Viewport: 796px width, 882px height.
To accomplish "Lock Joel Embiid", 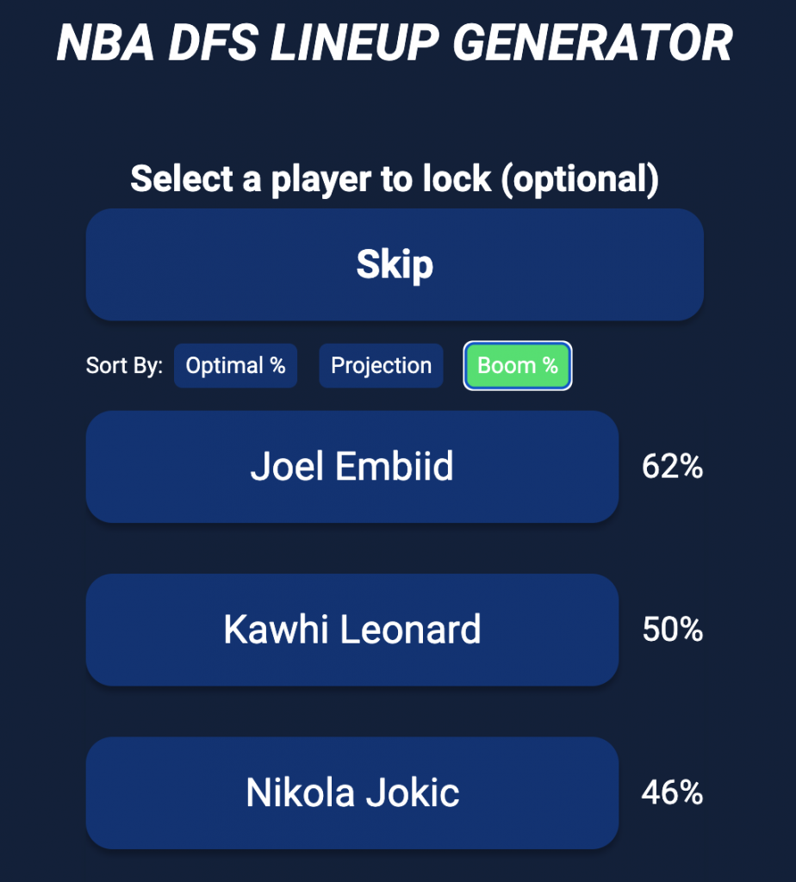I will 351,467.
